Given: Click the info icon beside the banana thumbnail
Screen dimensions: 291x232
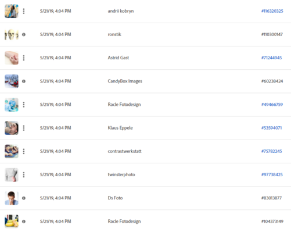Looking at the screenshot, I should [24, 222].
